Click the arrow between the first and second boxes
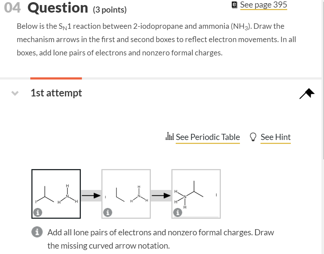Screen dimensions: 324x254 [91, 195]
